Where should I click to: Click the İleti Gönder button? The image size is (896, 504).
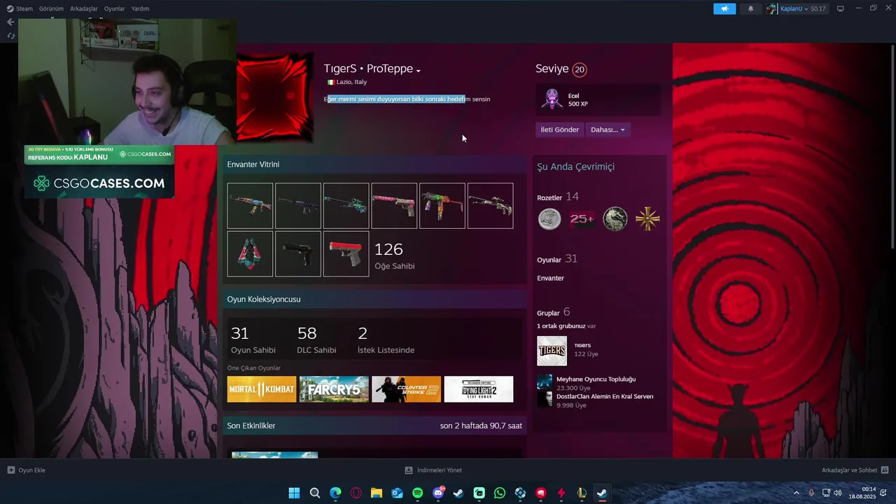tap(559, 129)
